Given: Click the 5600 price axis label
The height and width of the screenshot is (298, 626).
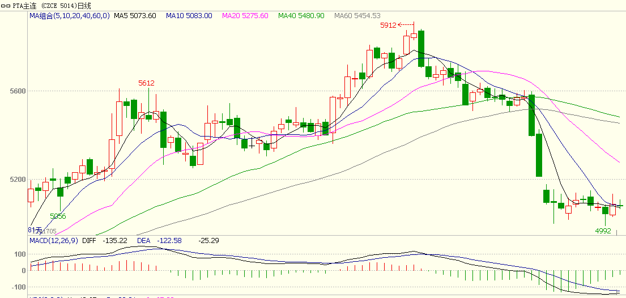Looking at the screenshot, I should [x=17, y=91].
